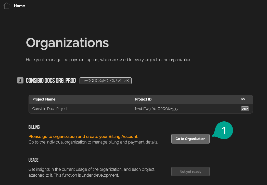Click the house icon in top bar
267x185 pixels.
[x=7, y=6]
